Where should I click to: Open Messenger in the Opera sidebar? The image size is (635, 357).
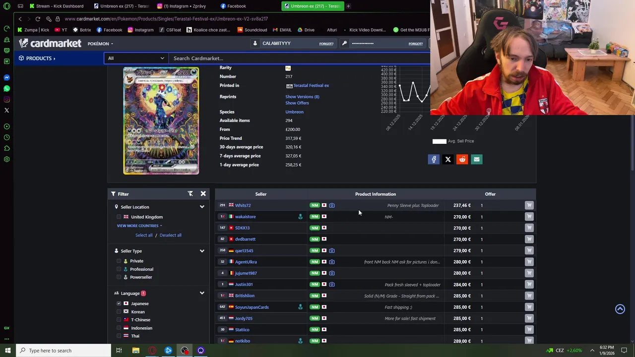tap(6, 78)
